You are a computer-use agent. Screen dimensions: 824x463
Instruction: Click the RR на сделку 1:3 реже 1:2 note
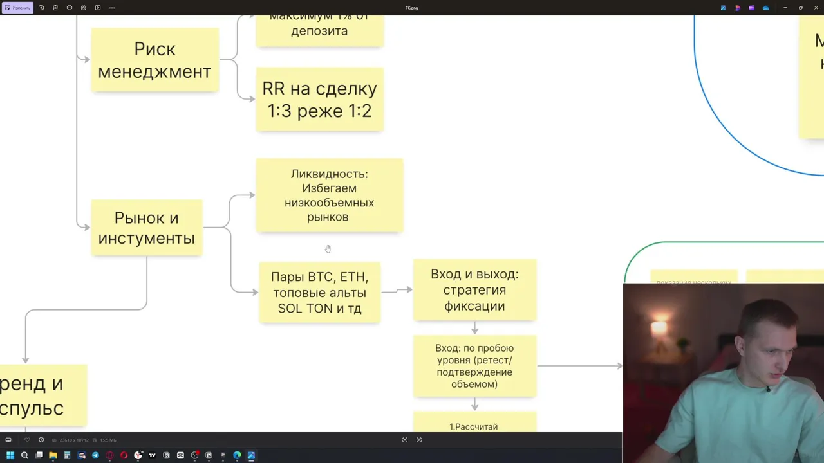pyautogui.click(x=319, y=100)
